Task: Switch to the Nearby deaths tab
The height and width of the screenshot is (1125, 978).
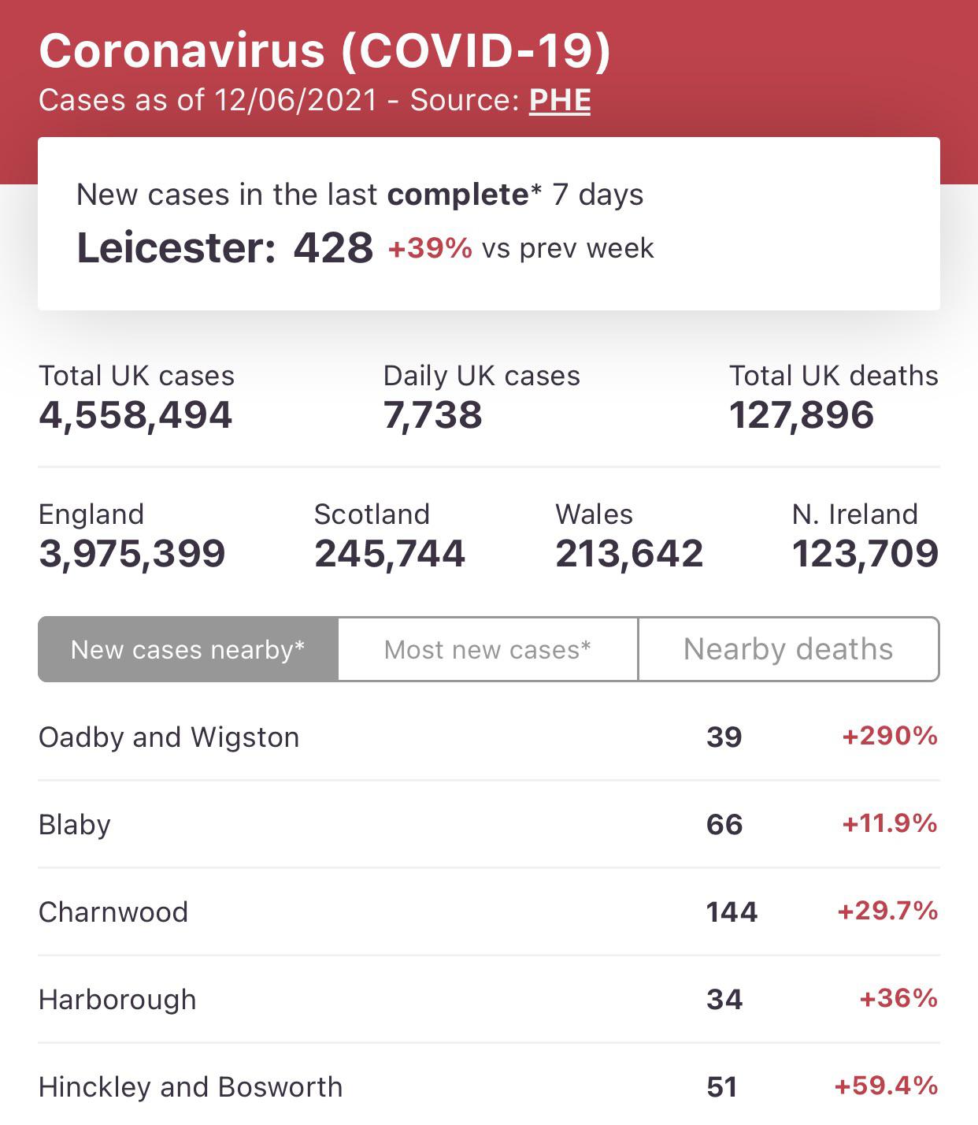Action: point(787,649)
